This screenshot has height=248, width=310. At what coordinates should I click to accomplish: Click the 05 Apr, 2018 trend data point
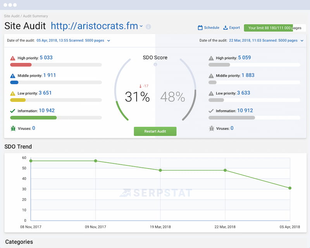(x=290, y=188)
